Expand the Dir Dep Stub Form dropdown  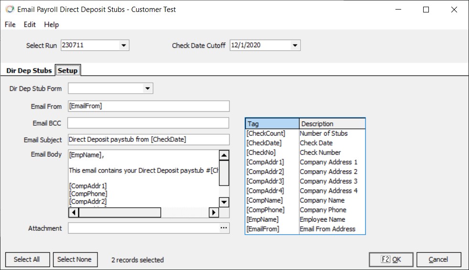pyautogui.click(x=148, y=88)
